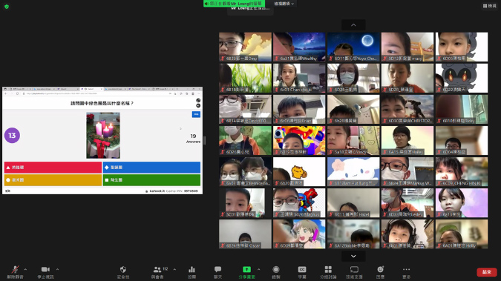Image resolution: width=501 pixels, height=281 pixels.
Task: Show next page of gallery videos
Action: [353, 256]
